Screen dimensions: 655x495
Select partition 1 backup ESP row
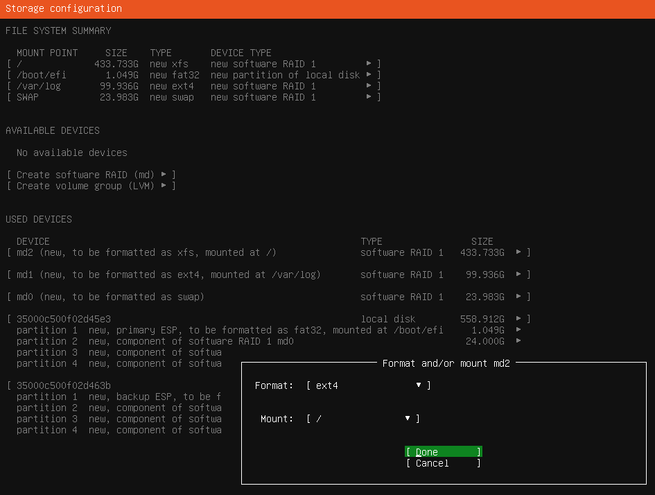click(x=118, y=397)
